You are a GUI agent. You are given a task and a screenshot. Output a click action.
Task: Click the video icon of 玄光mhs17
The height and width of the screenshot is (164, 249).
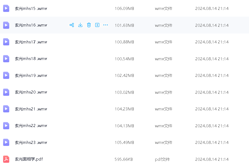coord(6,42)
